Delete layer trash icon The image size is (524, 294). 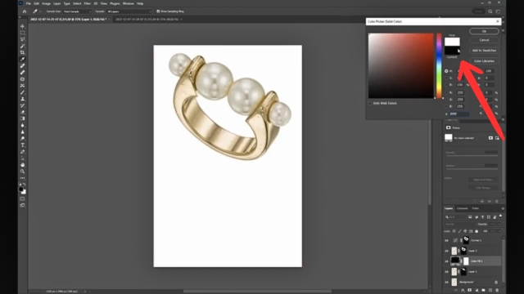click(x=497, y=291)
